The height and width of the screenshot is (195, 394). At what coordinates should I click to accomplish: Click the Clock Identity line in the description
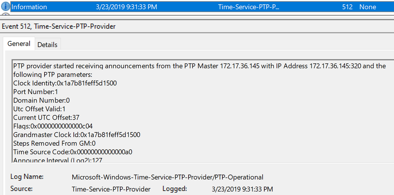65,83
